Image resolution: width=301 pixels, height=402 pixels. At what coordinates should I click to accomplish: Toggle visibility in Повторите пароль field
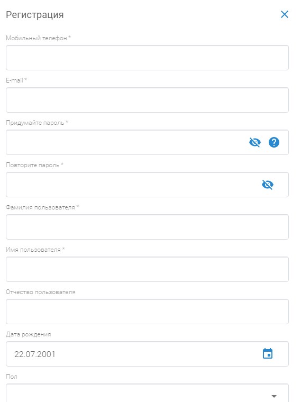(268, 185)
